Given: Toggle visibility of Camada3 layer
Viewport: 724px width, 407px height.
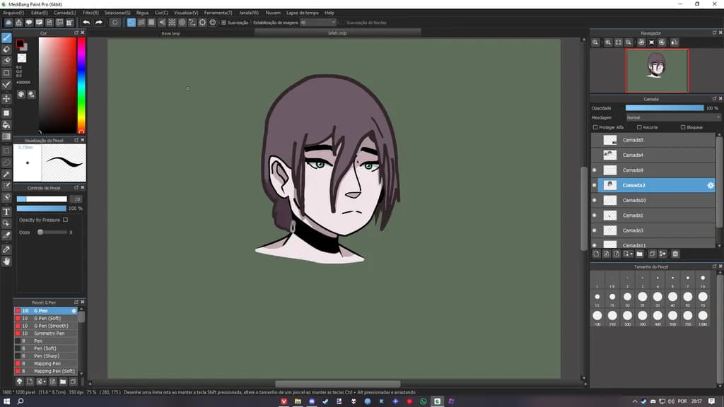Looking at the screenshot, I should point(594,230).
